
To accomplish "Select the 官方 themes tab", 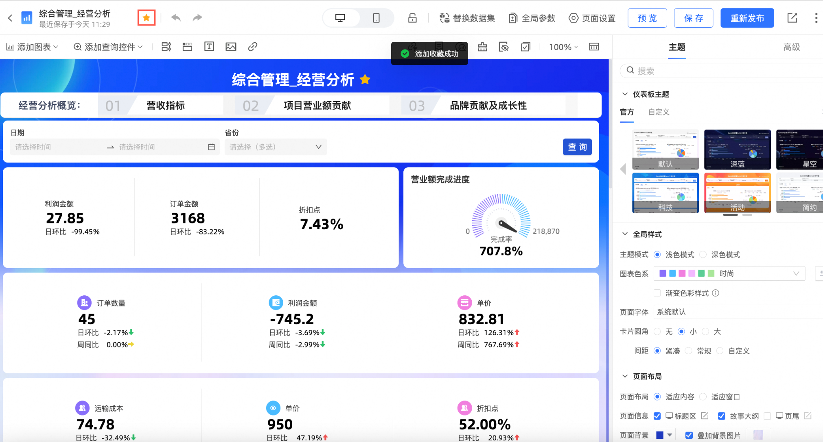I will pyautogui.click(x=627, y=112).
